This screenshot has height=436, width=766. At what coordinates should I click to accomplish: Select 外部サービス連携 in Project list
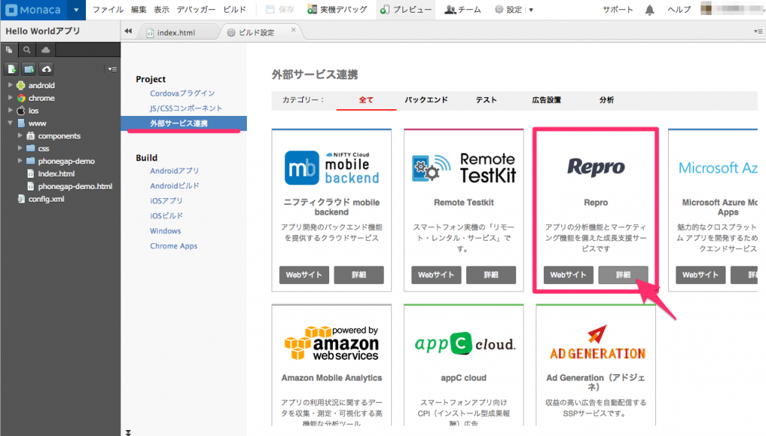(x=184, y=123)
